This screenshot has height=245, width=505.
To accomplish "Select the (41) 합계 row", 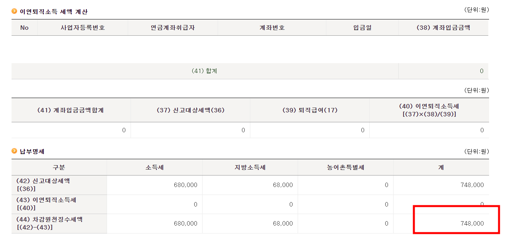I will click(205, 71).
